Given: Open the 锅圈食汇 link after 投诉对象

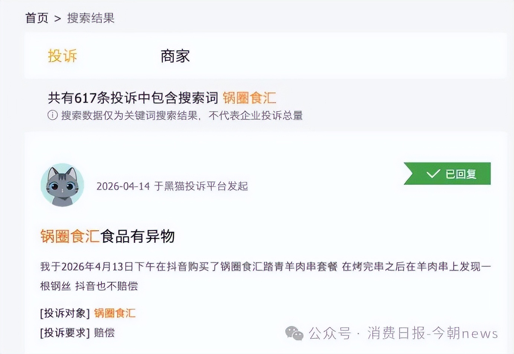Looking at the screenshot, I should pos(115,313).
